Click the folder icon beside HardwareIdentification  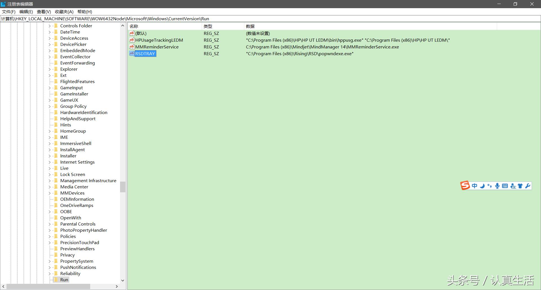(x=56, y=112)
